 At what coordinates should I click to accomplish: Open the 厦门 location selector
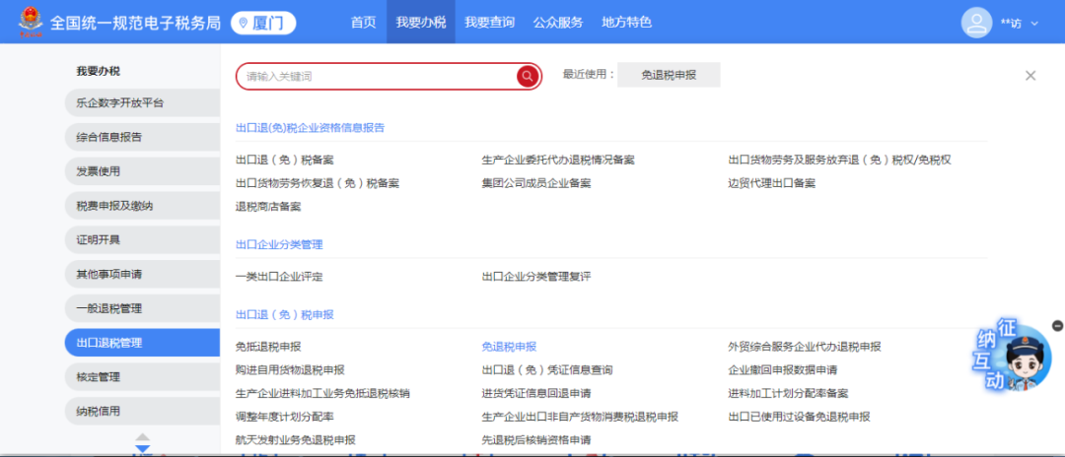(x=263, y=23)
